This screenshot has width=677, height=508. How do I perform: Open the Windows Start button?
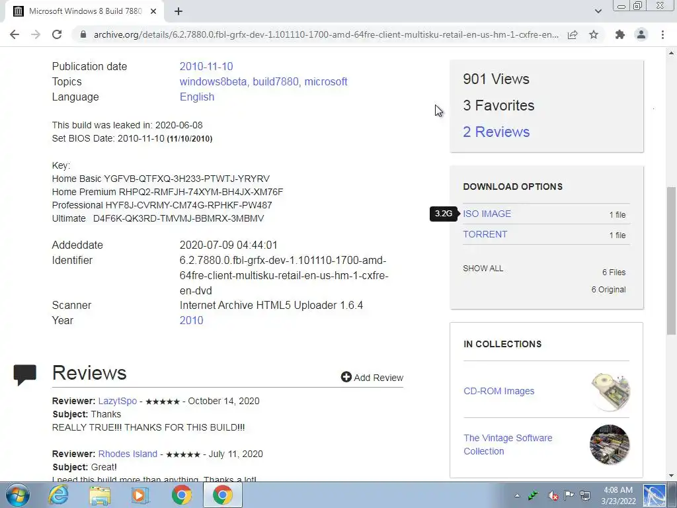click(18, 495)
